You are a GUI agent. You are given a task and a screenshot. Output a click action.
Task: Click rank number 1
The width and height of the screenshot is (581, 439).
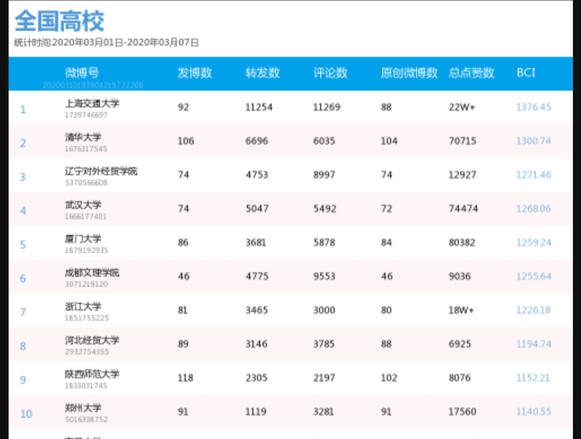23,110
